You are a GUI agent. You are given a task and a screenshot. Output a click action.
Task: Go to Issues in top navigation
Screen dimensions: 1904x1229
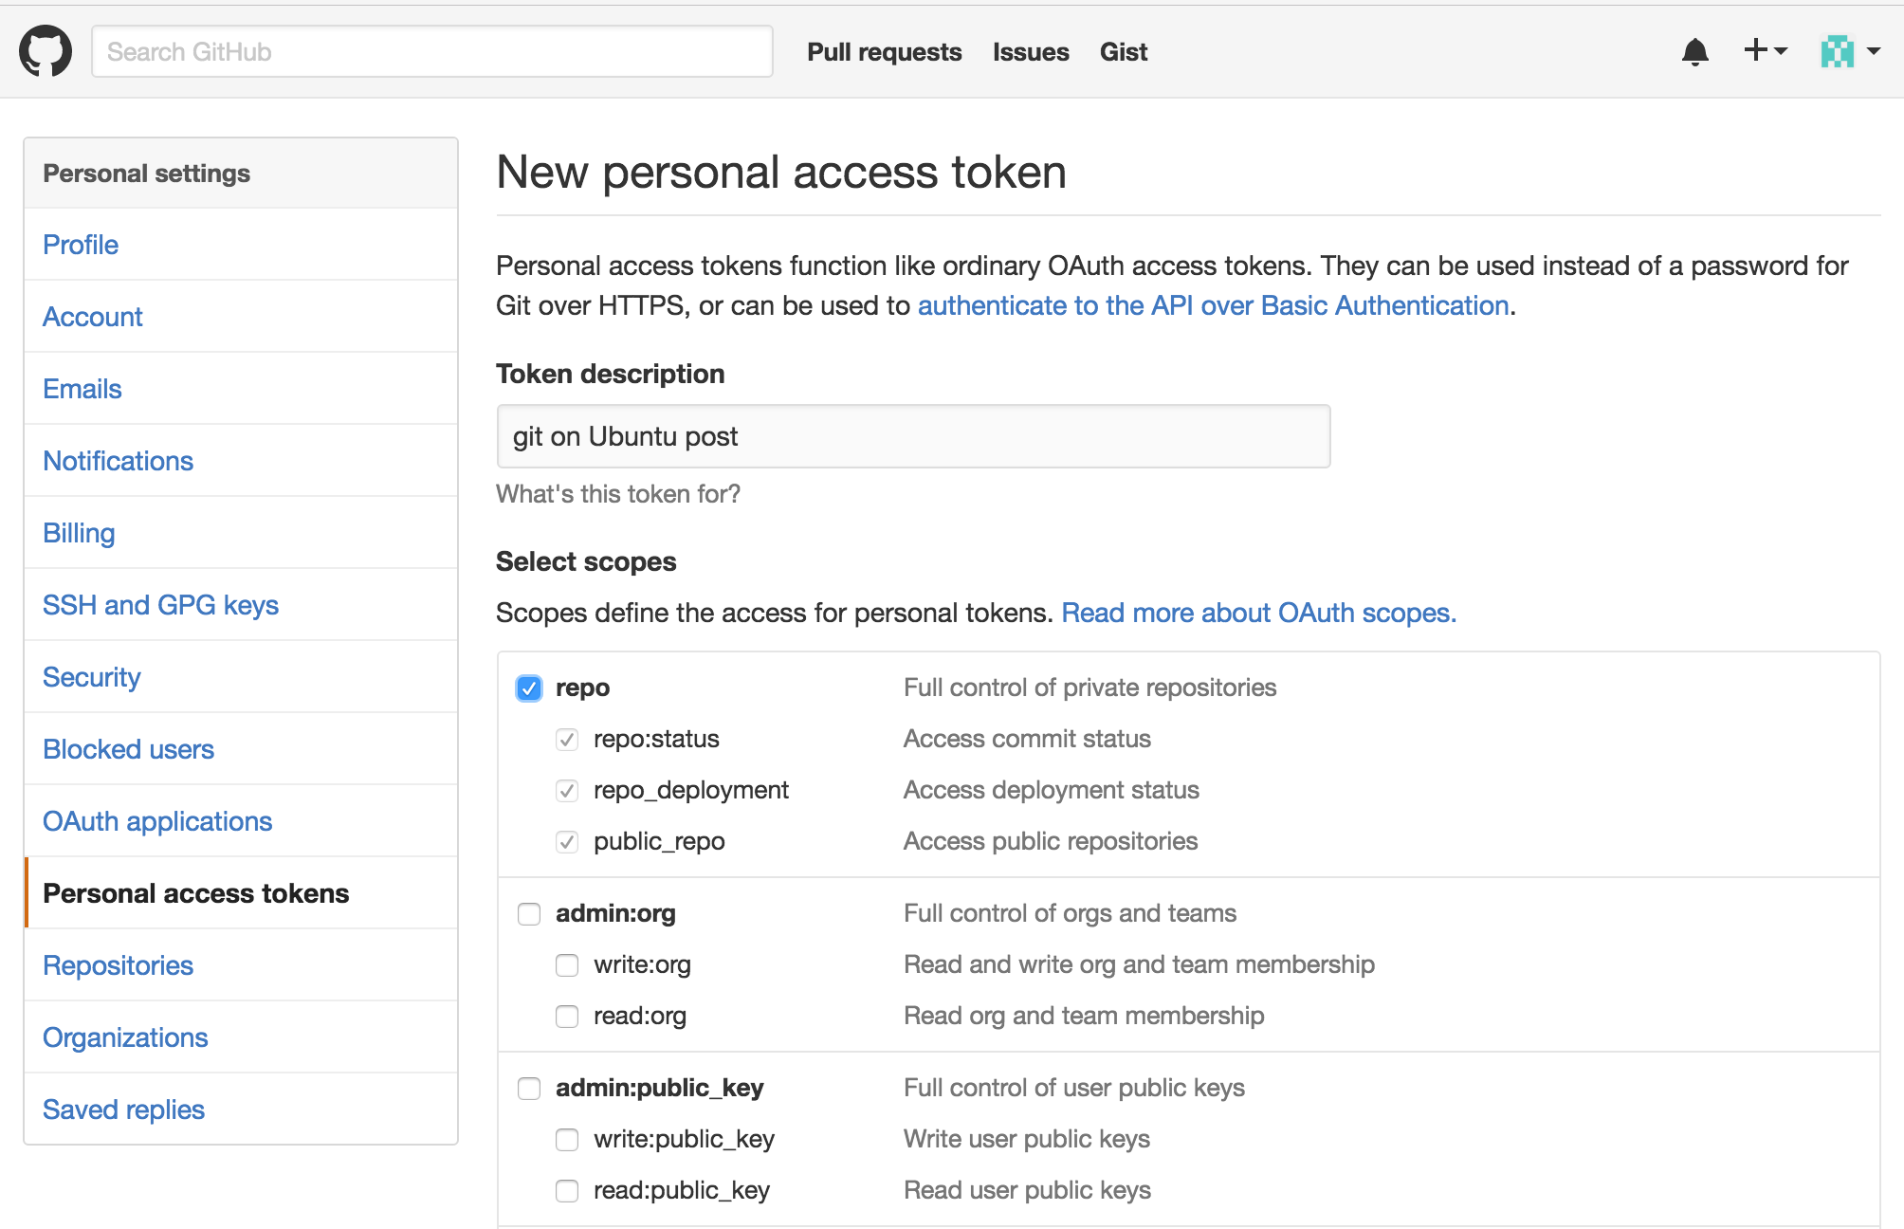click(x=1031, y=52)
